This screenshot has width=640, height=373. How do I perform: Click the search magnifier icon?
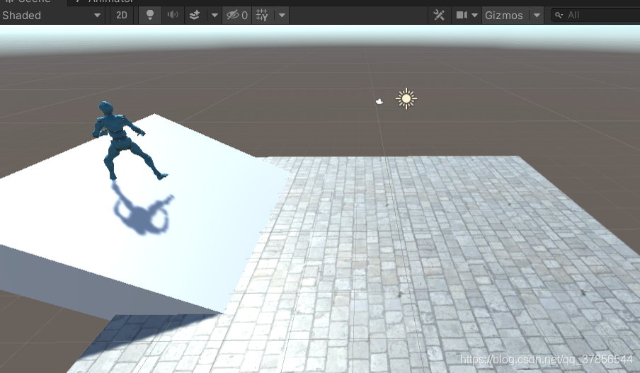point(559,16)
